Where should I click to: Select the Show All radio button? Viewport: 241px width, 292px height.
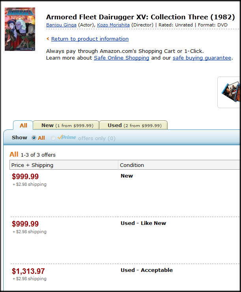(34, 138)
